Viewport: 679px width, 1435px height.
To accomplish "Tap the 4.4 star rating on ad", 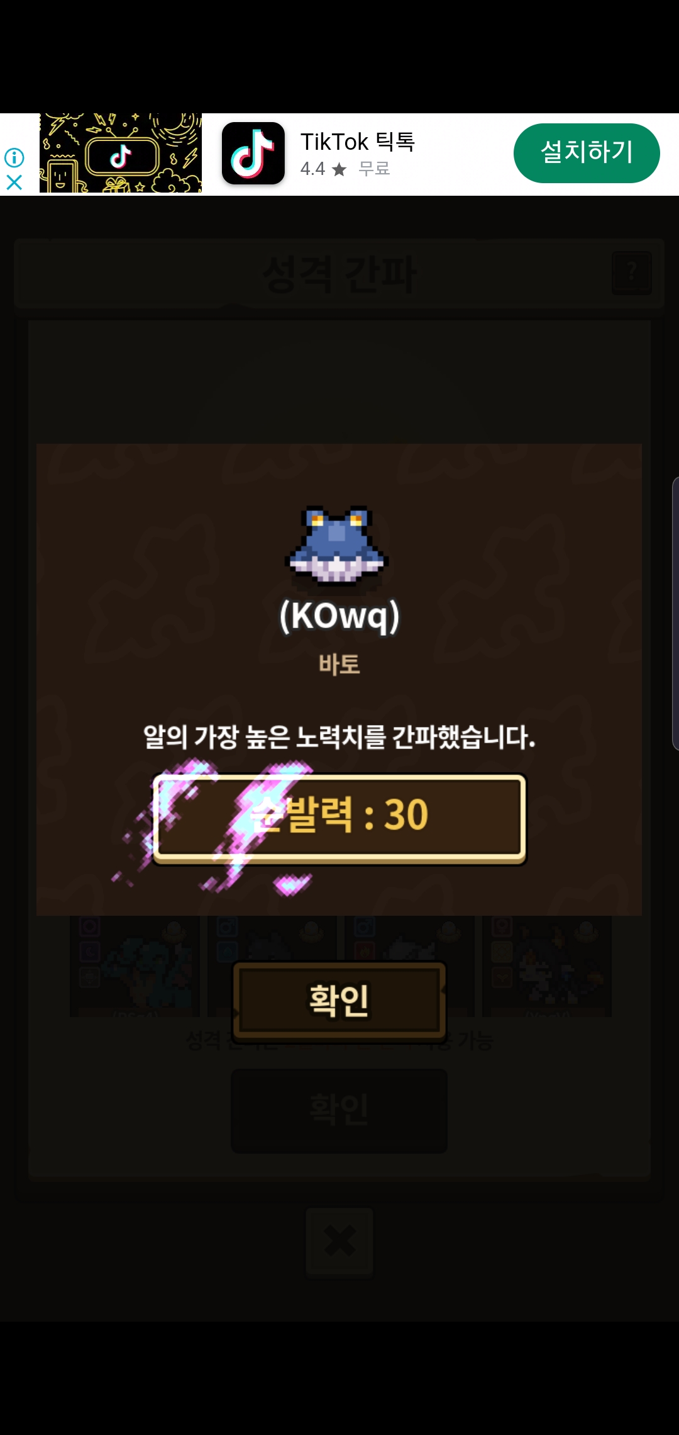I will (x=323, y=169).
